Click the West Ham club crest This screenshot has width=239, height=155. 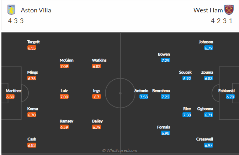pos(229,10)
